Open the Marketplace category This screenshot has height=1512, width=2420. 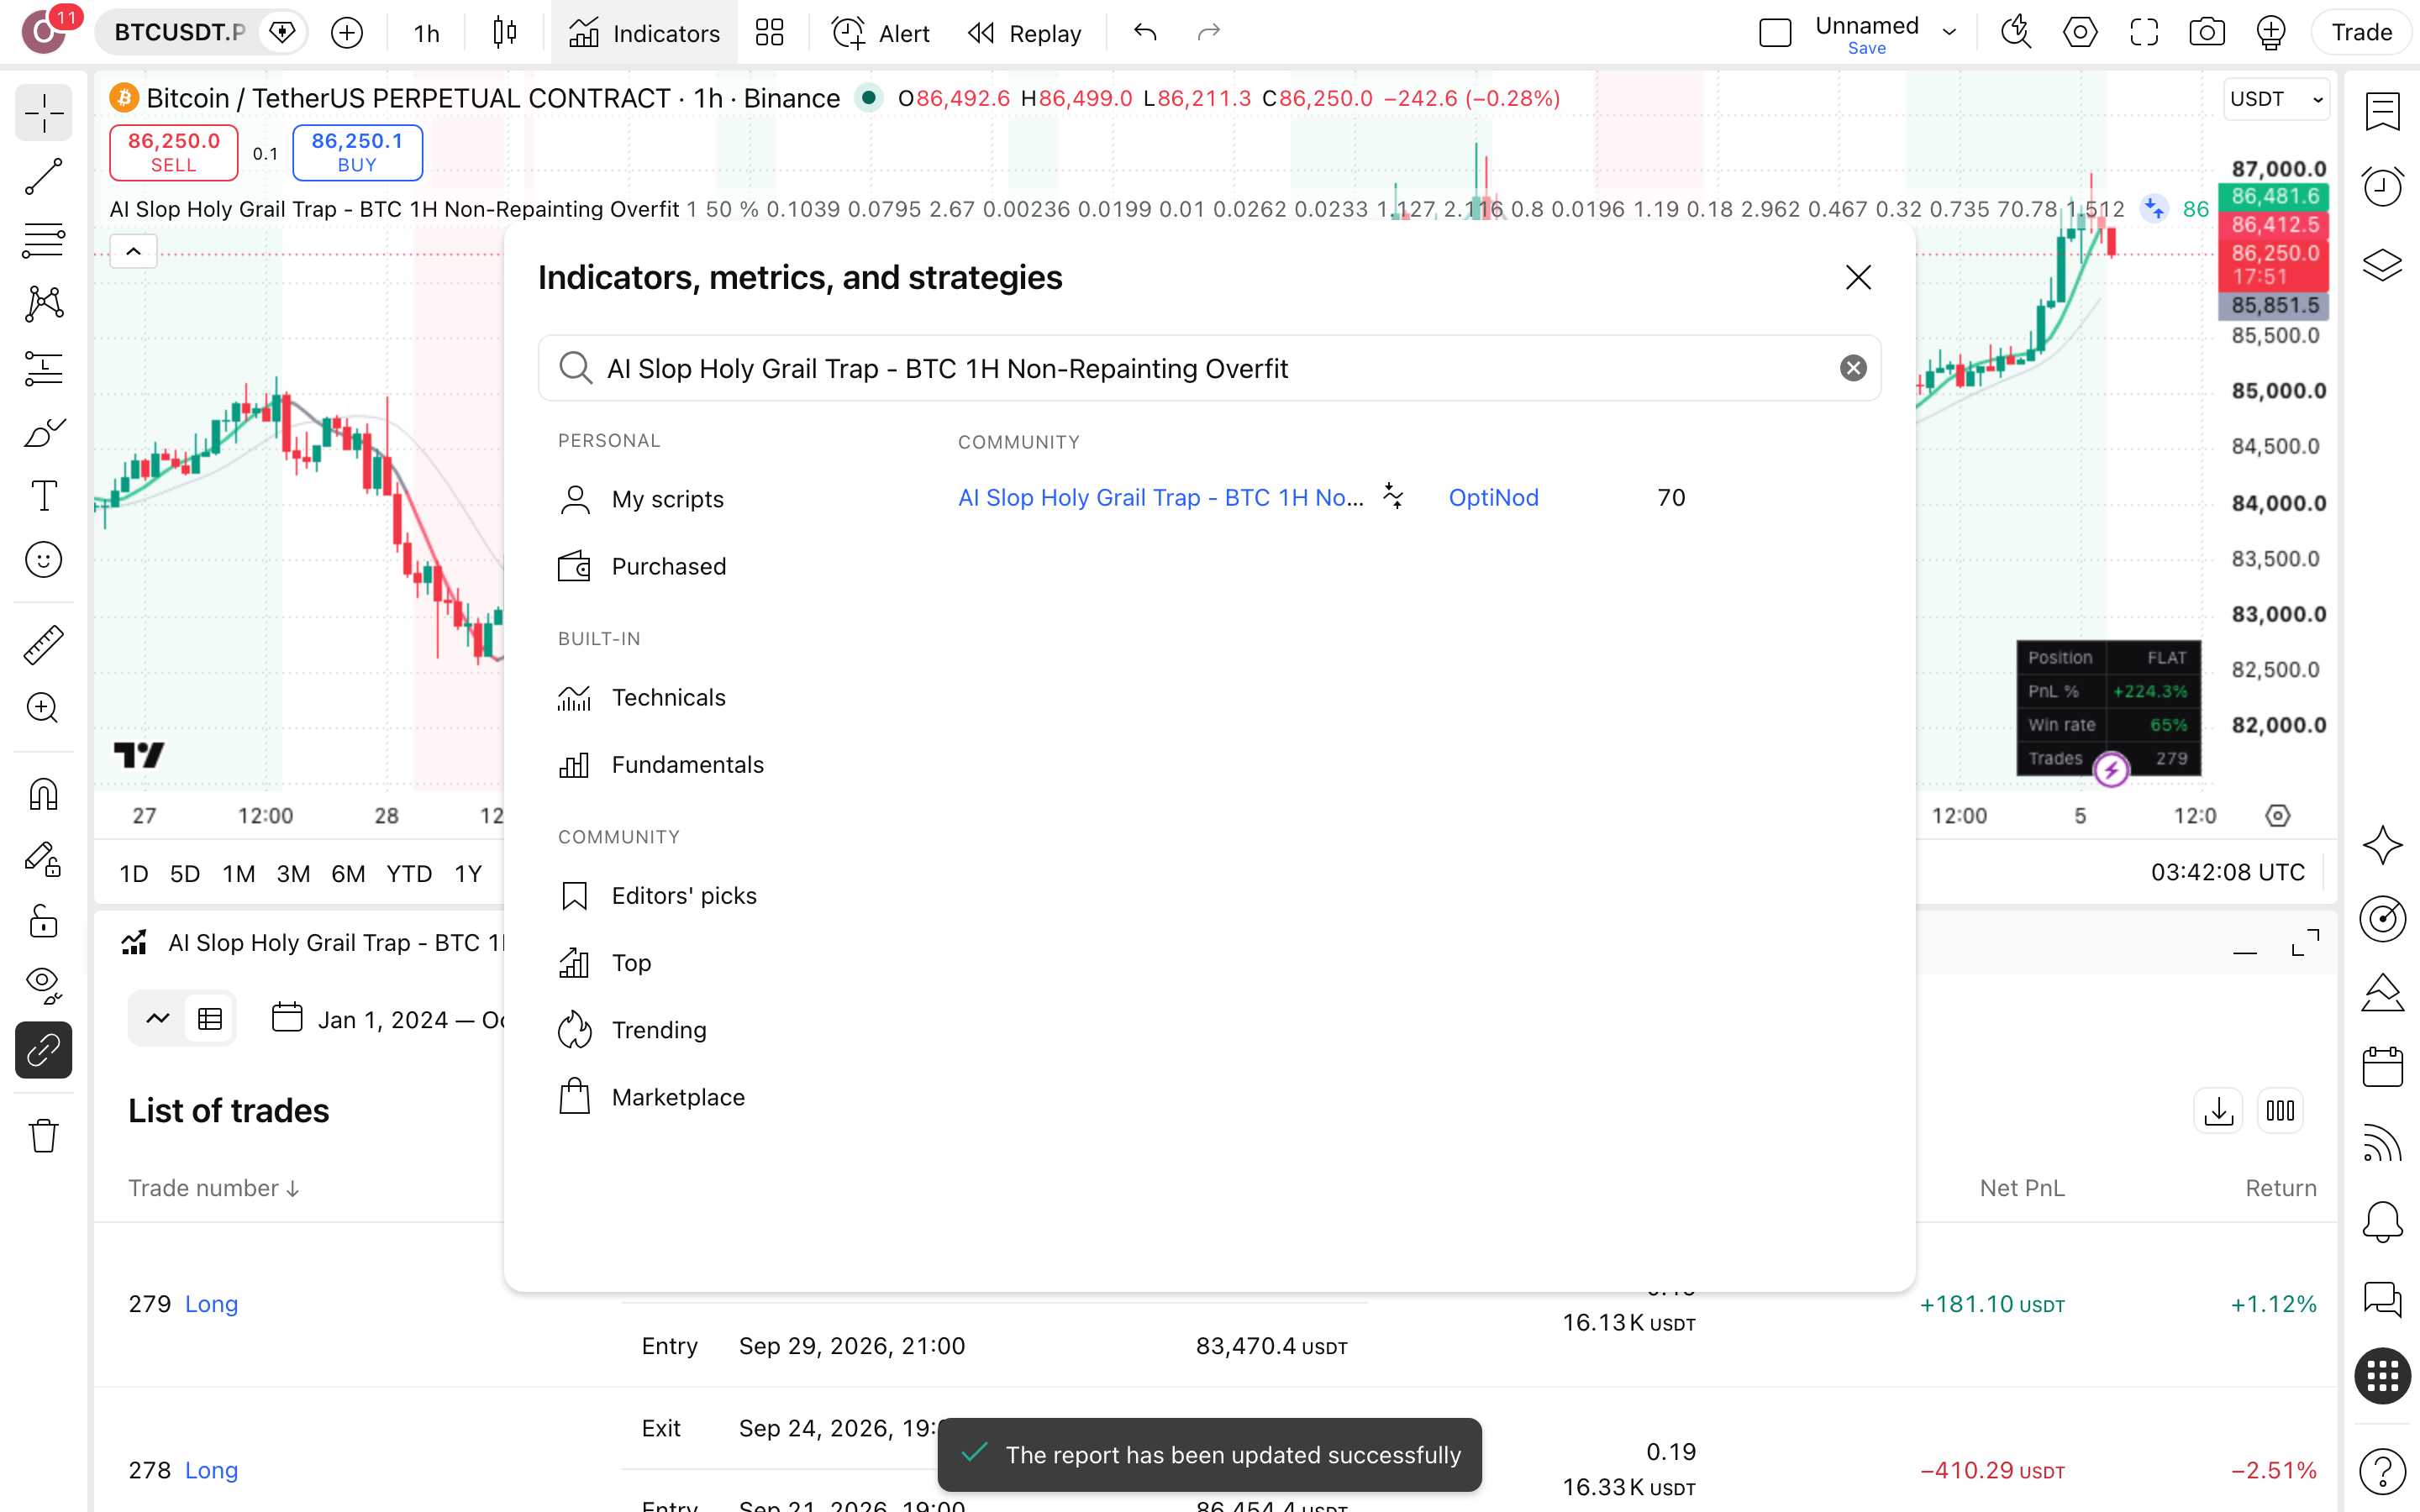coord(651,1097)
